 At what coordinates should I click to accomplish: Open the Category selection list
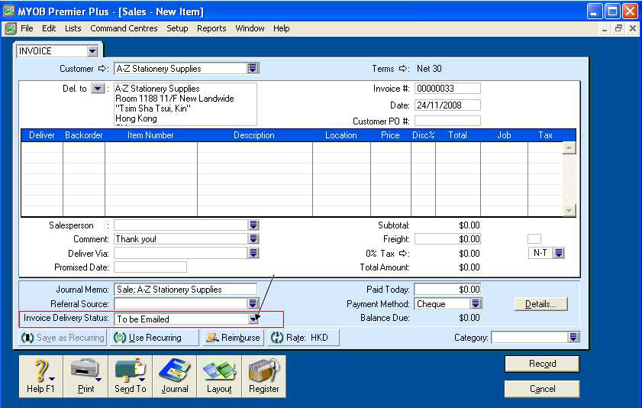point(573,337)
